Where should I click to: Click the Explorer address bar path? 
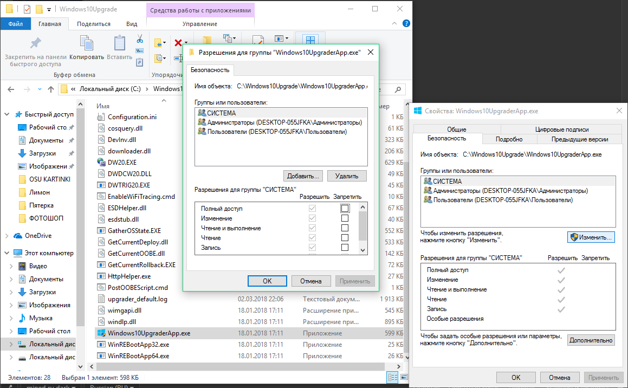click(x=122, y=89)
